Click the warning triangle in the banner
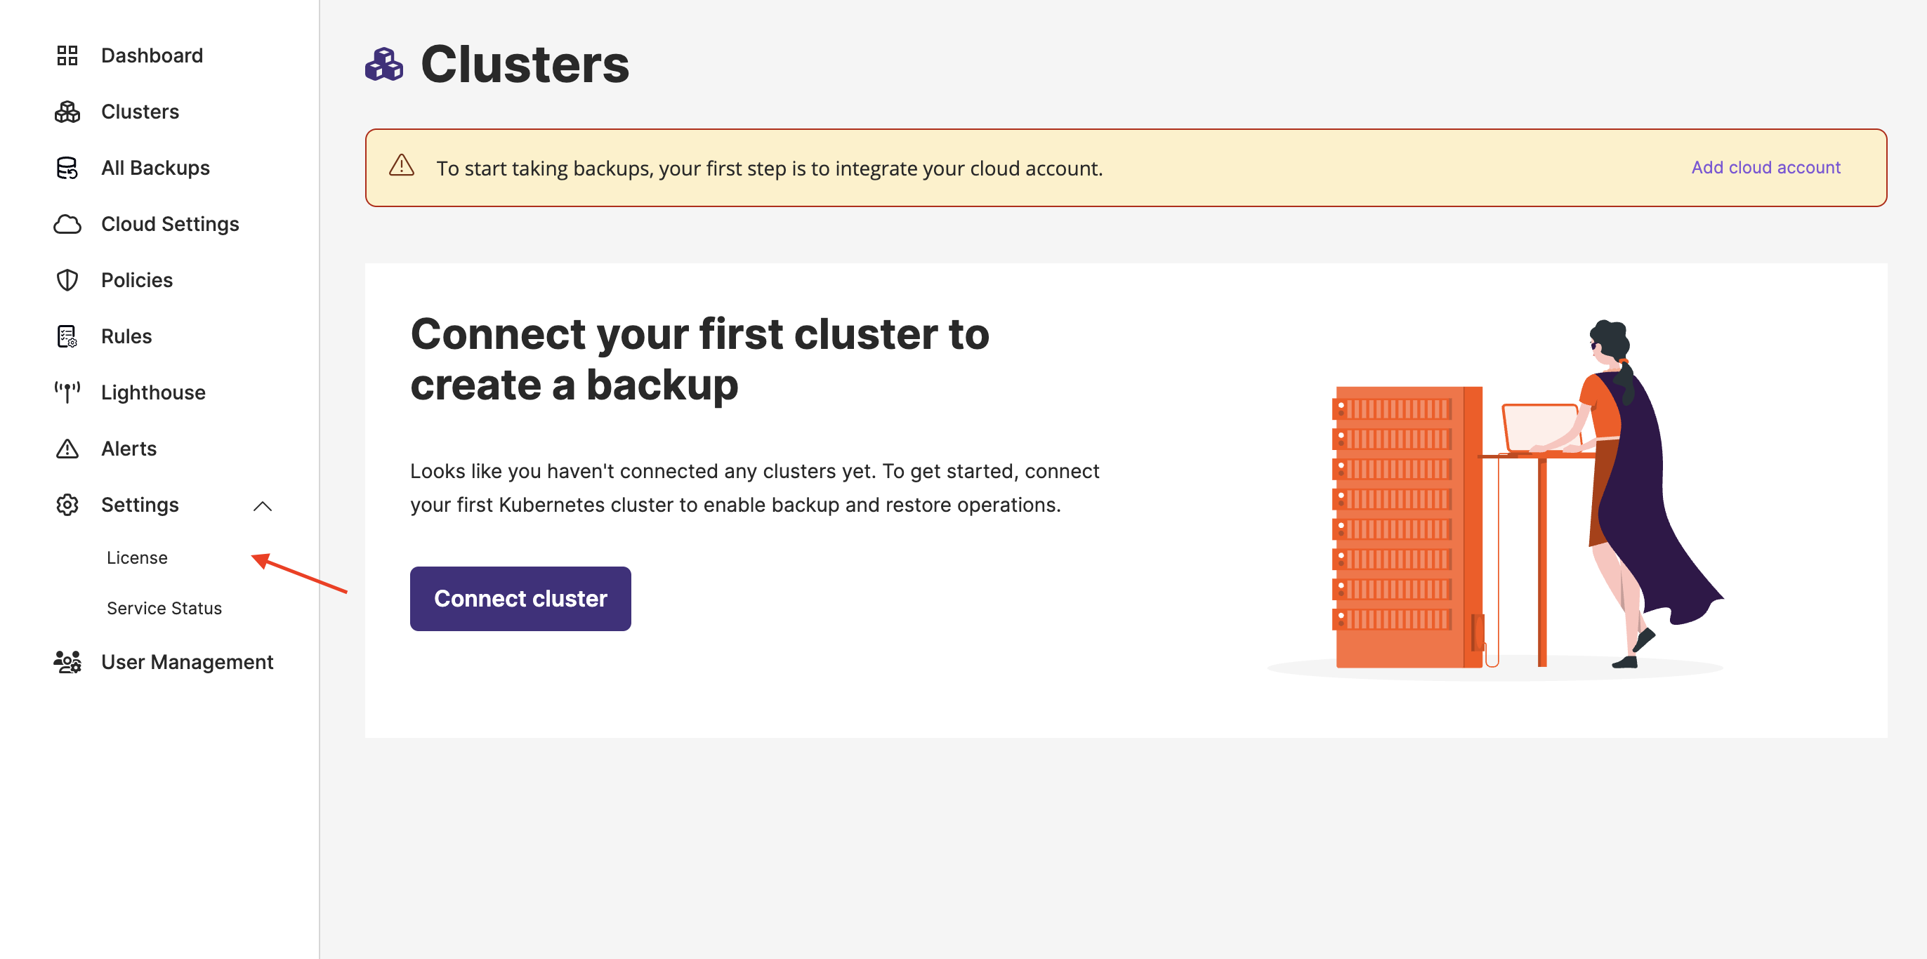 (x=402, y=165)
